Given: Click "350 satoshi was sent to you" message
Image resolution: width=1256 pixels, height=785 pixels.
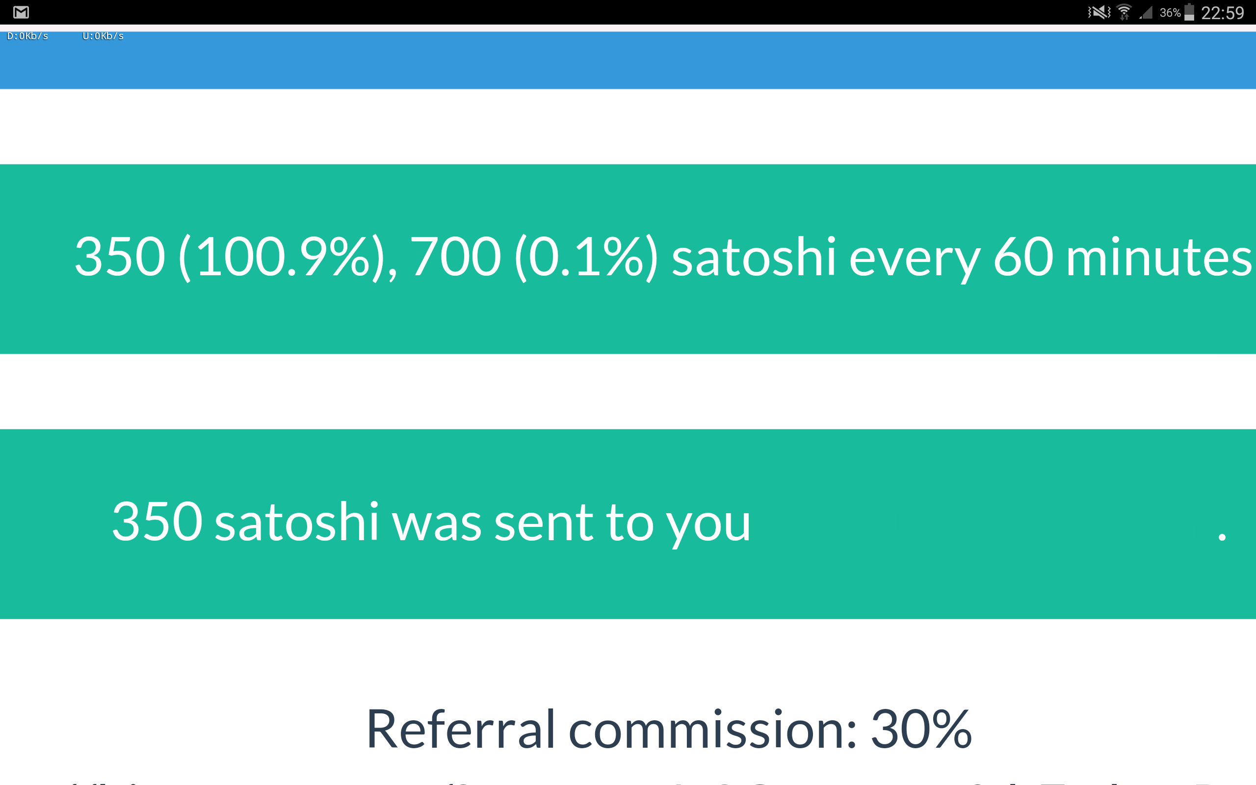Looking at the screenshot, I should (431, 522).
